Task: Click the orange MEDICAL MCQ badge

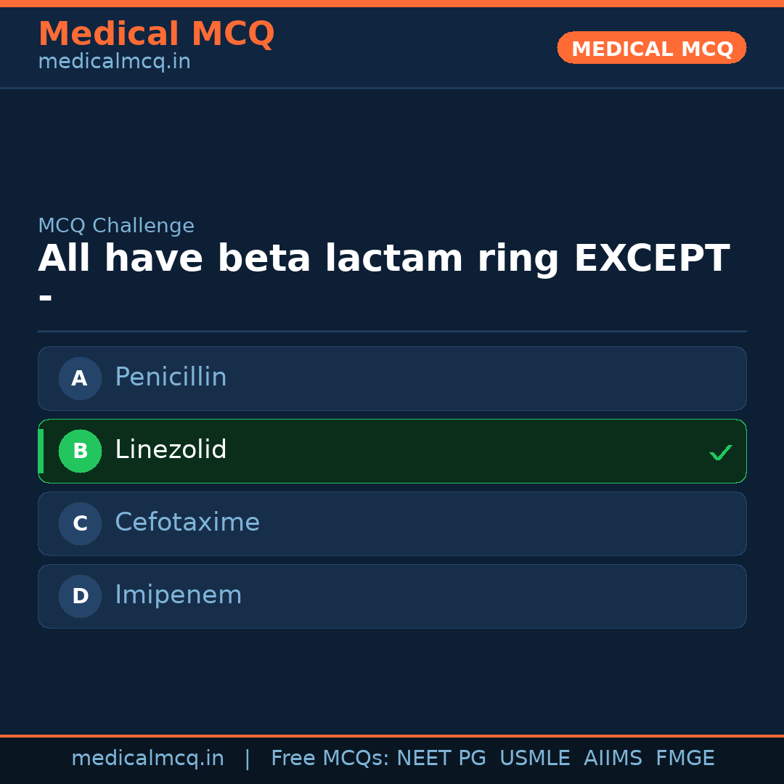Action: (651, 48)
